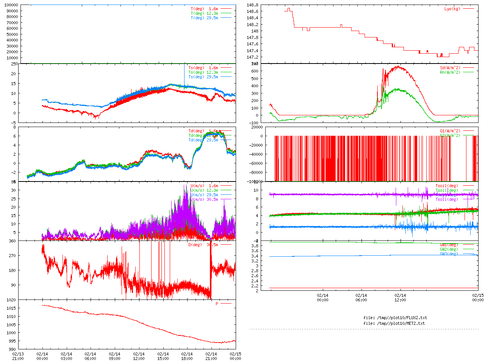Click the "file: /tmp//plot10/MET2.txt" caption

pos(394,324)
